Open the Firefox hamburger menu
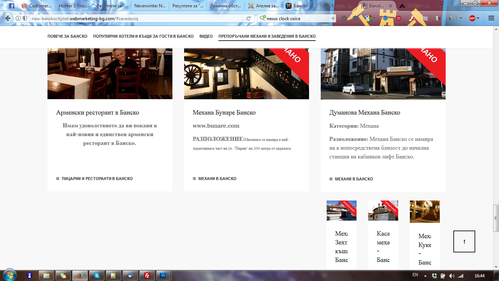499x281 pixels. pos(491,18)
